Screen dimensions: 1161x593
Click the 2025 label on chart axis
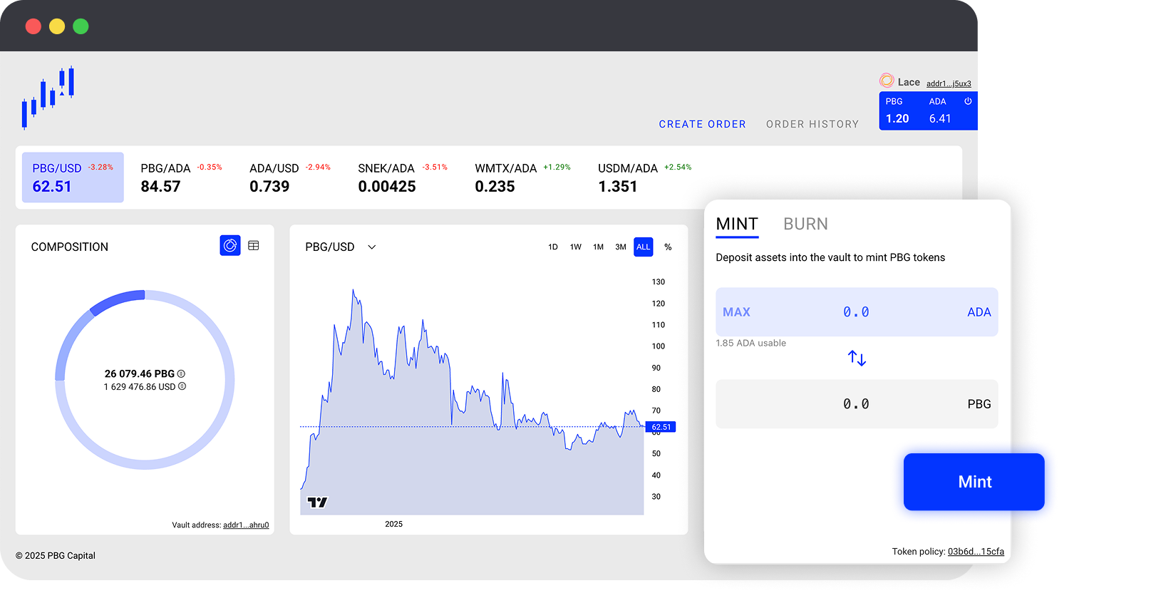[393, 524]
